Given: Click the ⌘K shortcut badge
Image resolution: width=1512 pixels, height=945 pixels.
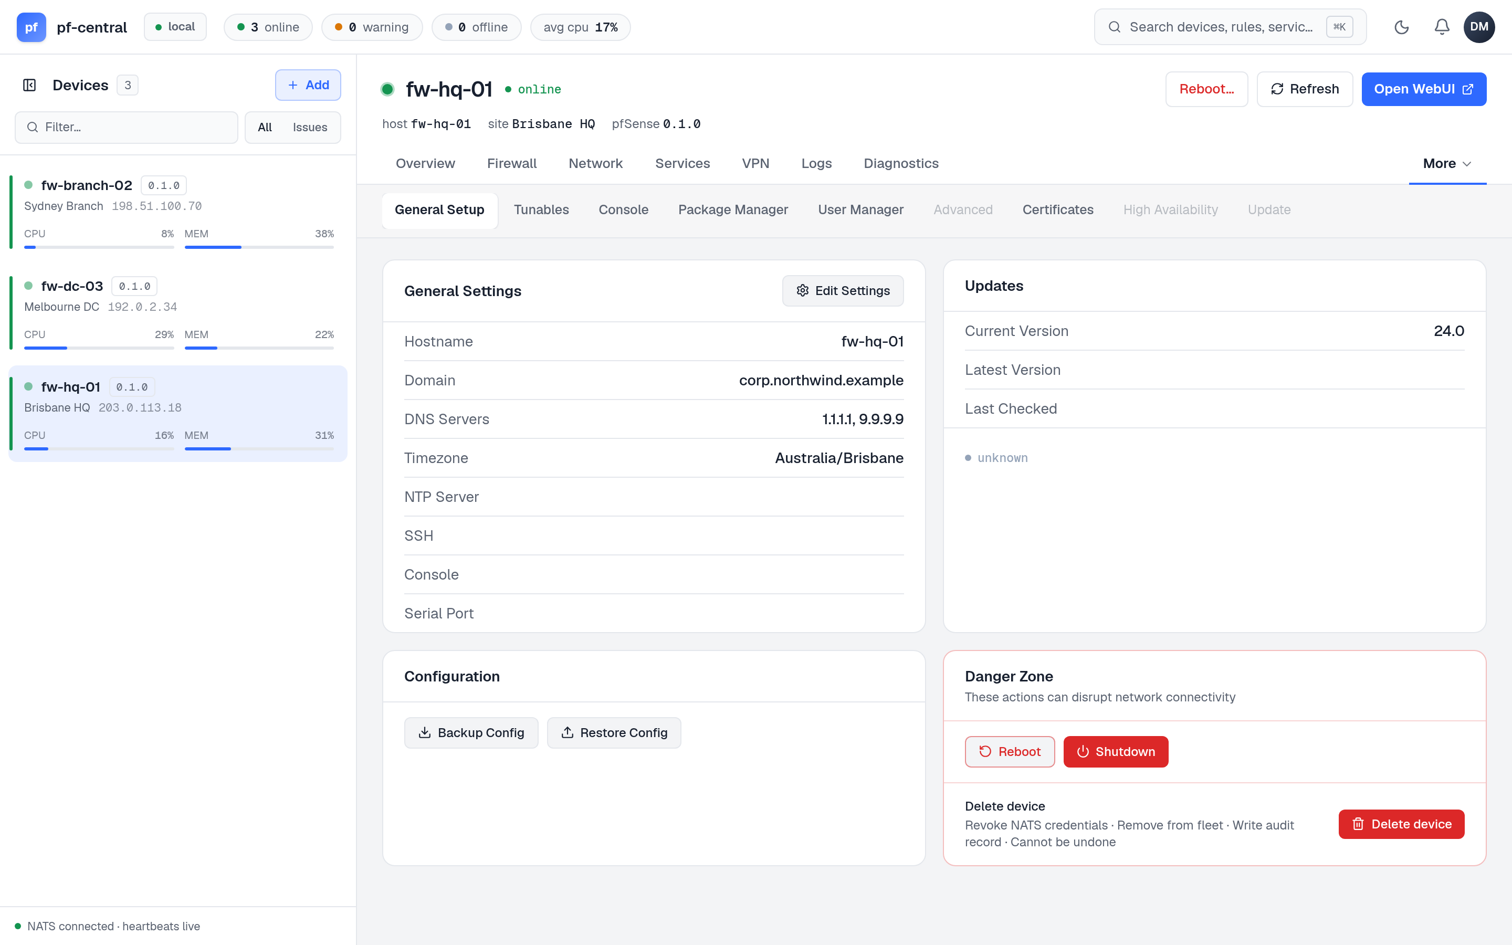Looking at the screenshot, I should pyautogui.click(x=1339, y=27).
